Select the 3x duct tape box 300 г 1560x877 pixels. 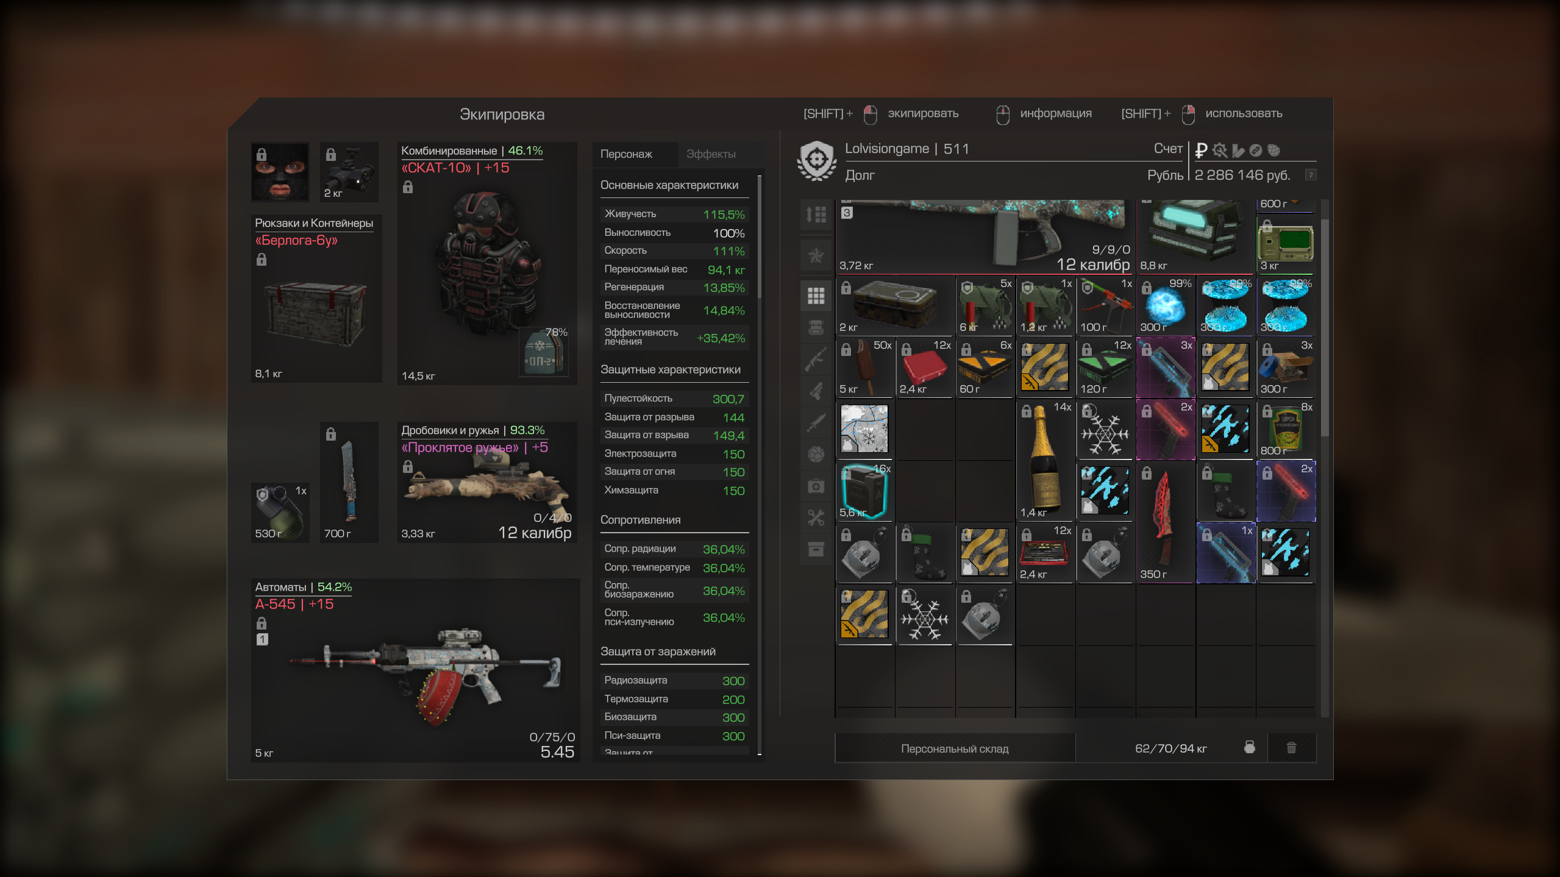click(1285, 367)
